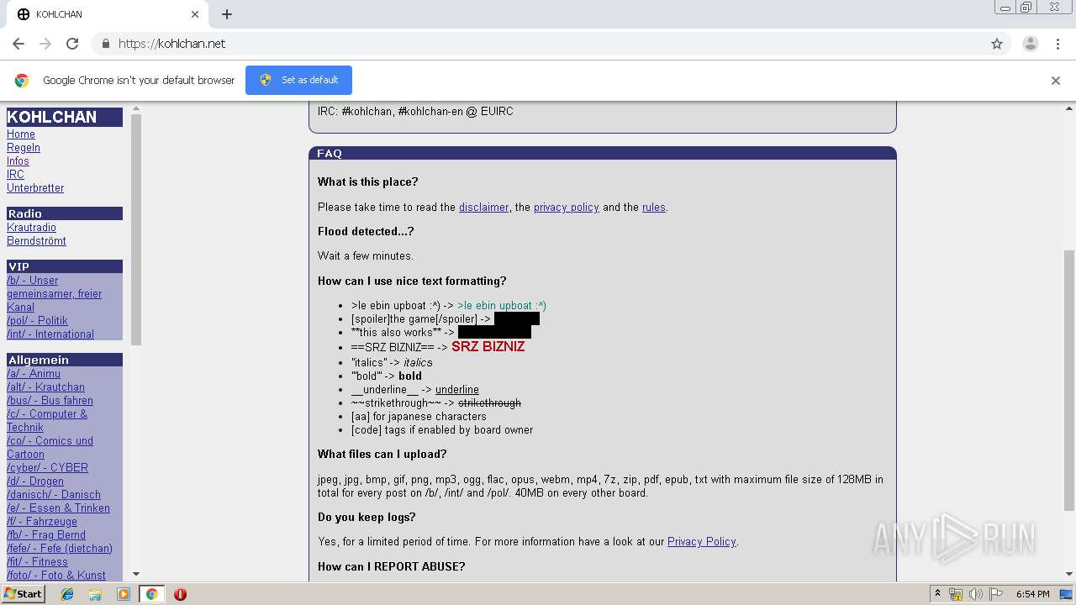This screenshot has height=605, width=1076.
Task: Open the /bus/ - Bus fahren board
Action: point(50,401)
